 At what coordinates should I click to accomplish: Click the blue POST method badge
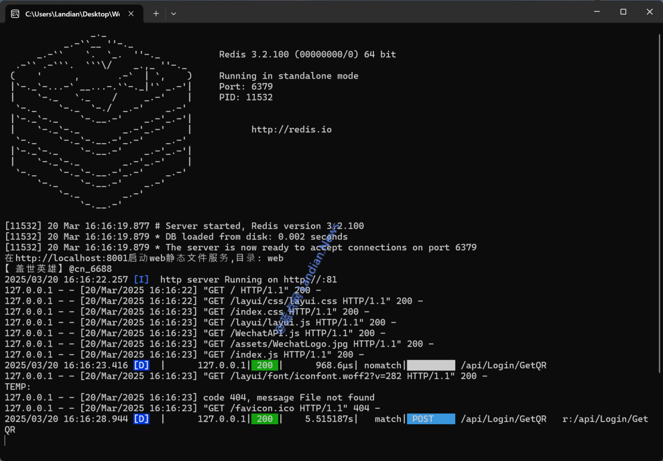430,419
